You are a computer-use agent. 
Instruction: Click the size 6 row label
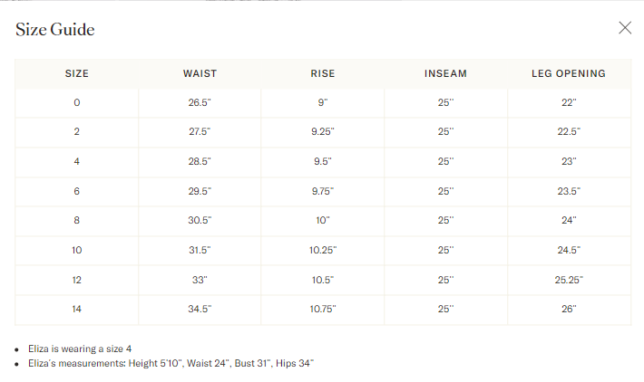coord(77,191)
